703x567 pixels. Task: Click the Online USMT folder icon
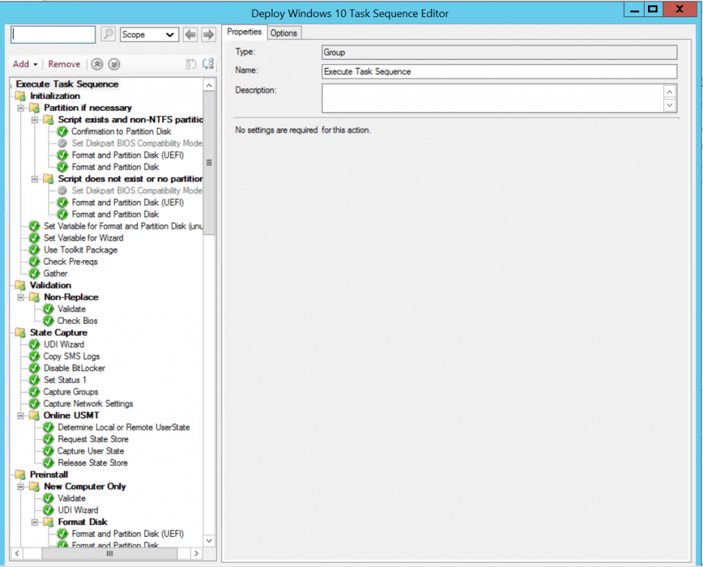click(34, 415)
